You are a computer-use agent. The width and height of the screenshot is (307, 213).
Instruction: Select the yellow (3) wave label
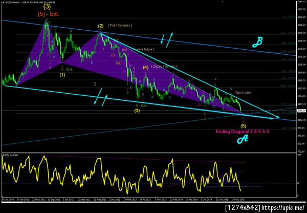click(x=137, y=111)
